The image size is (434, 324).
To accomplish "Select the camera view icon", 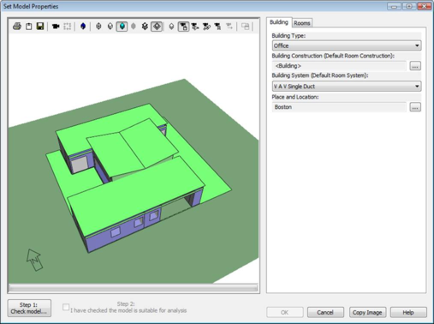I will (56, 27).
